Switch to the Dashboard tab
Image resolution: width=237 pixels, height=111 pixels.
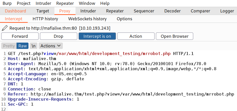point(16,11)
